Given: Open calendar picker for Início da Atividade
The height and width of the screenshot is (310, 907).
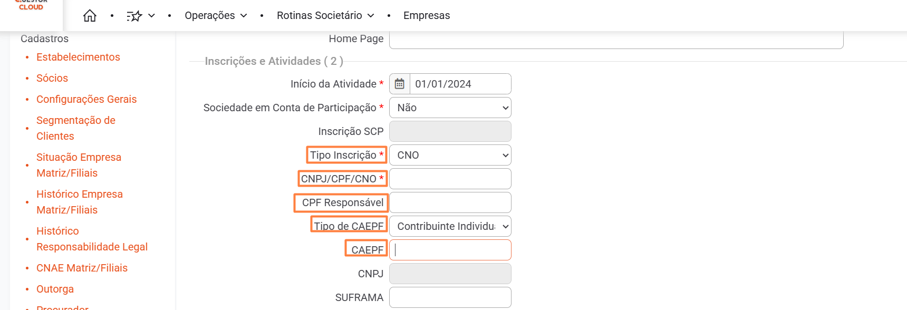Looking at the screenshot, I should 400,84.
